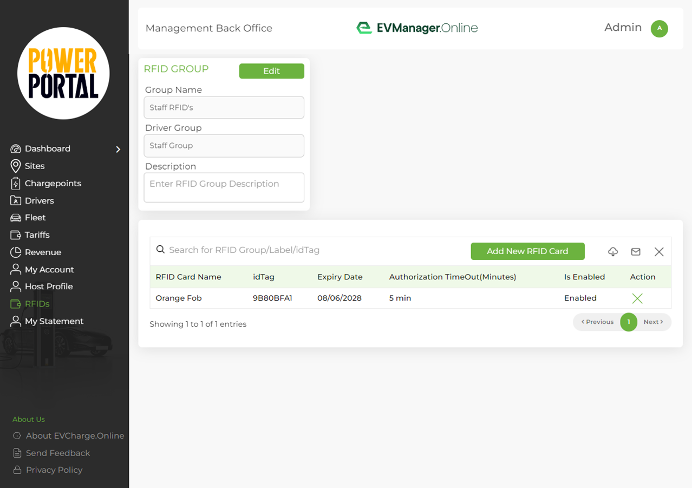Open the Driver Group selector showing Staff Group
692x488 pixels.
tap(224, 145)
